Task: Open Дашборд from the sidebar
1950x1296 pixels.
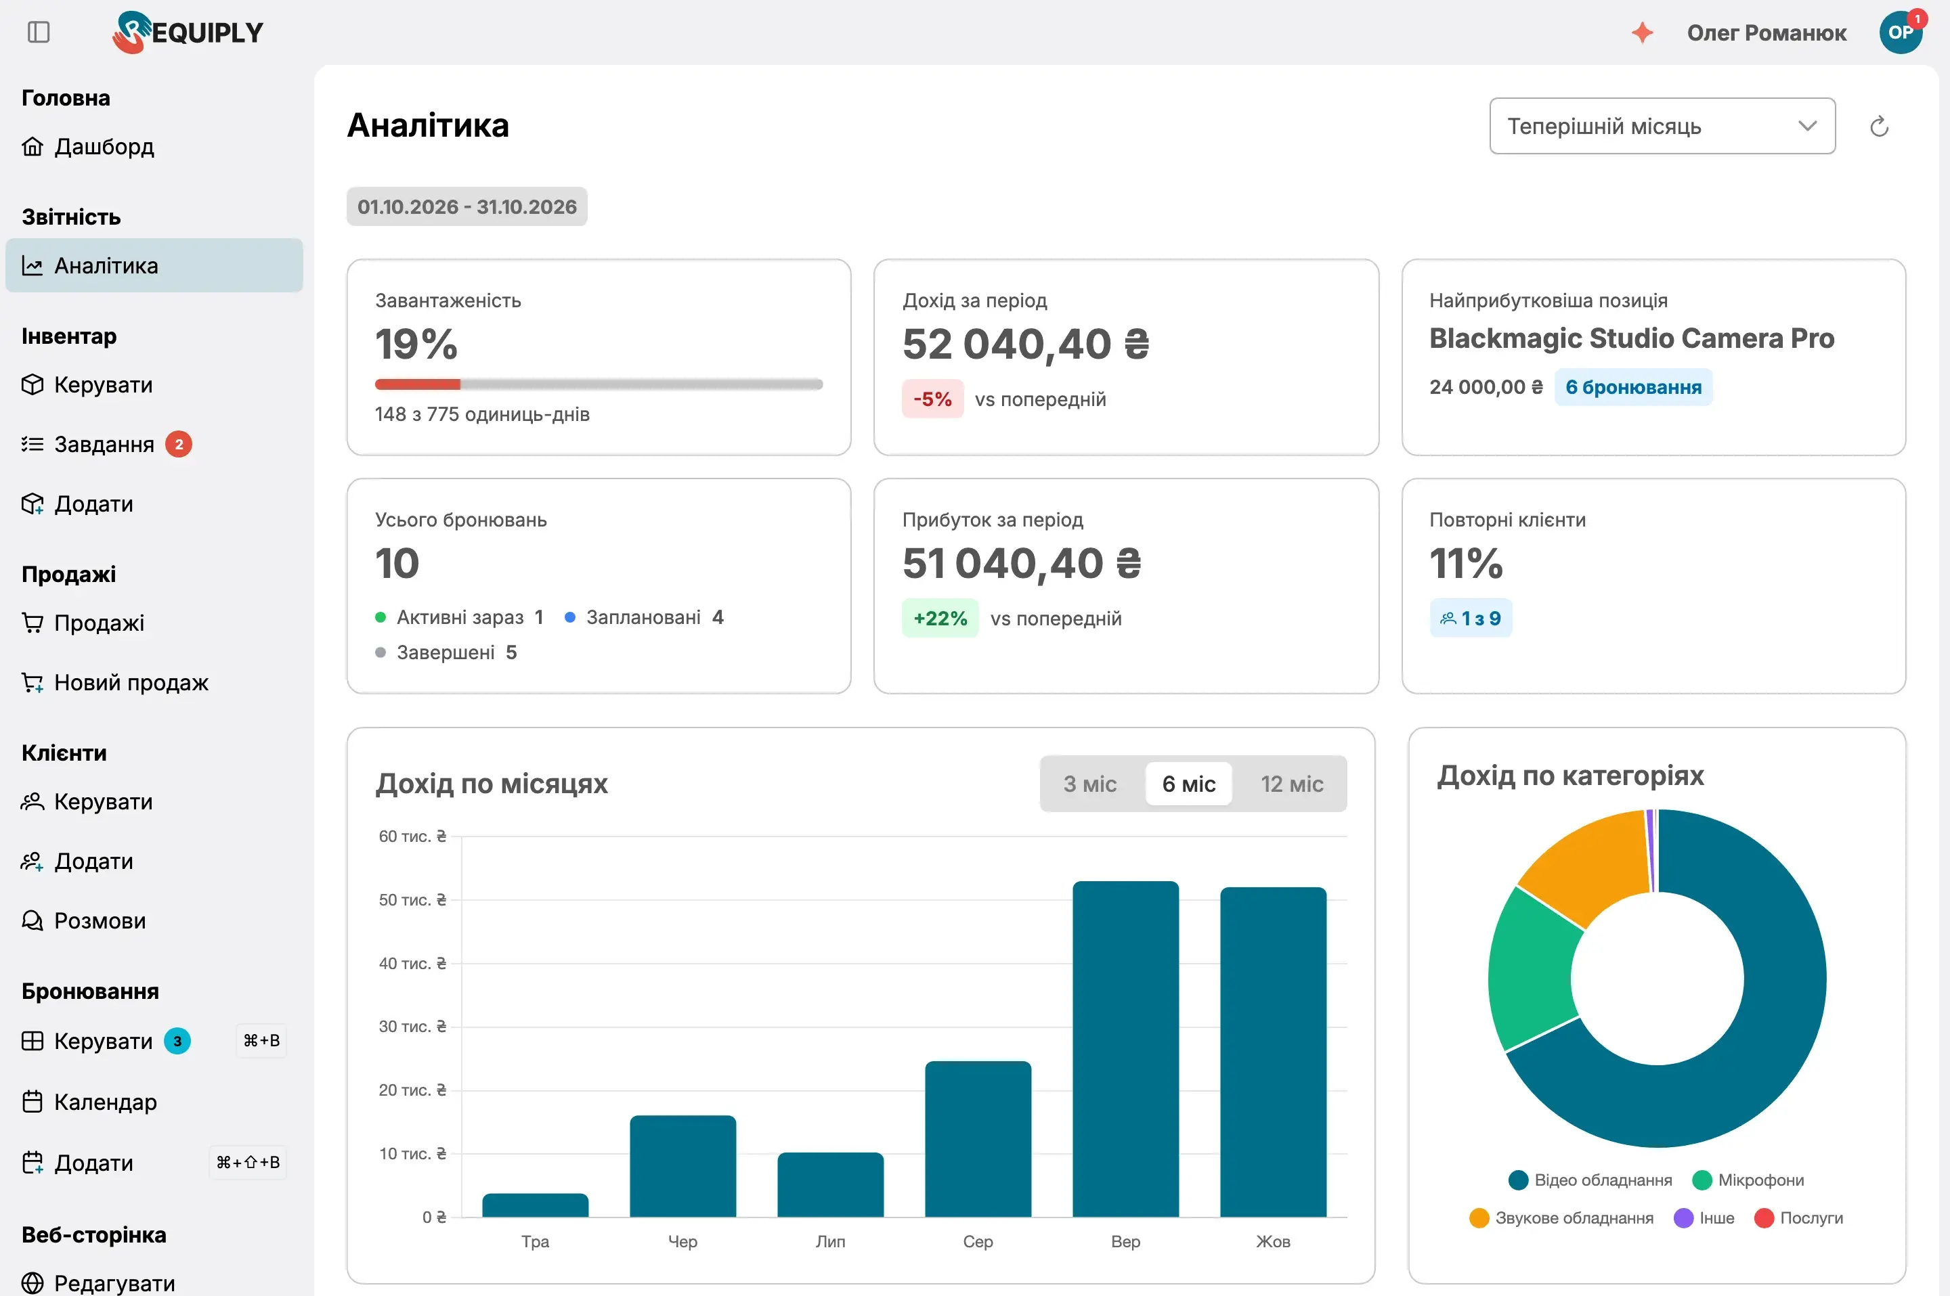Action: (x=154, y=146)
